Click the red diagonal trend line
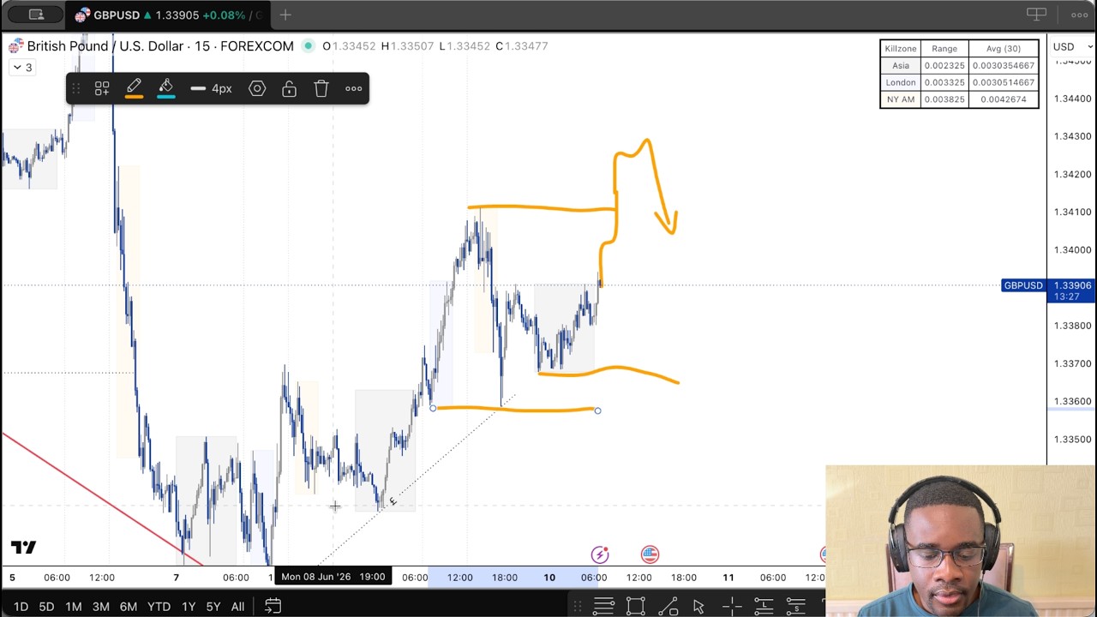The height and width of the screenshot is (617, 1097). 101,498
